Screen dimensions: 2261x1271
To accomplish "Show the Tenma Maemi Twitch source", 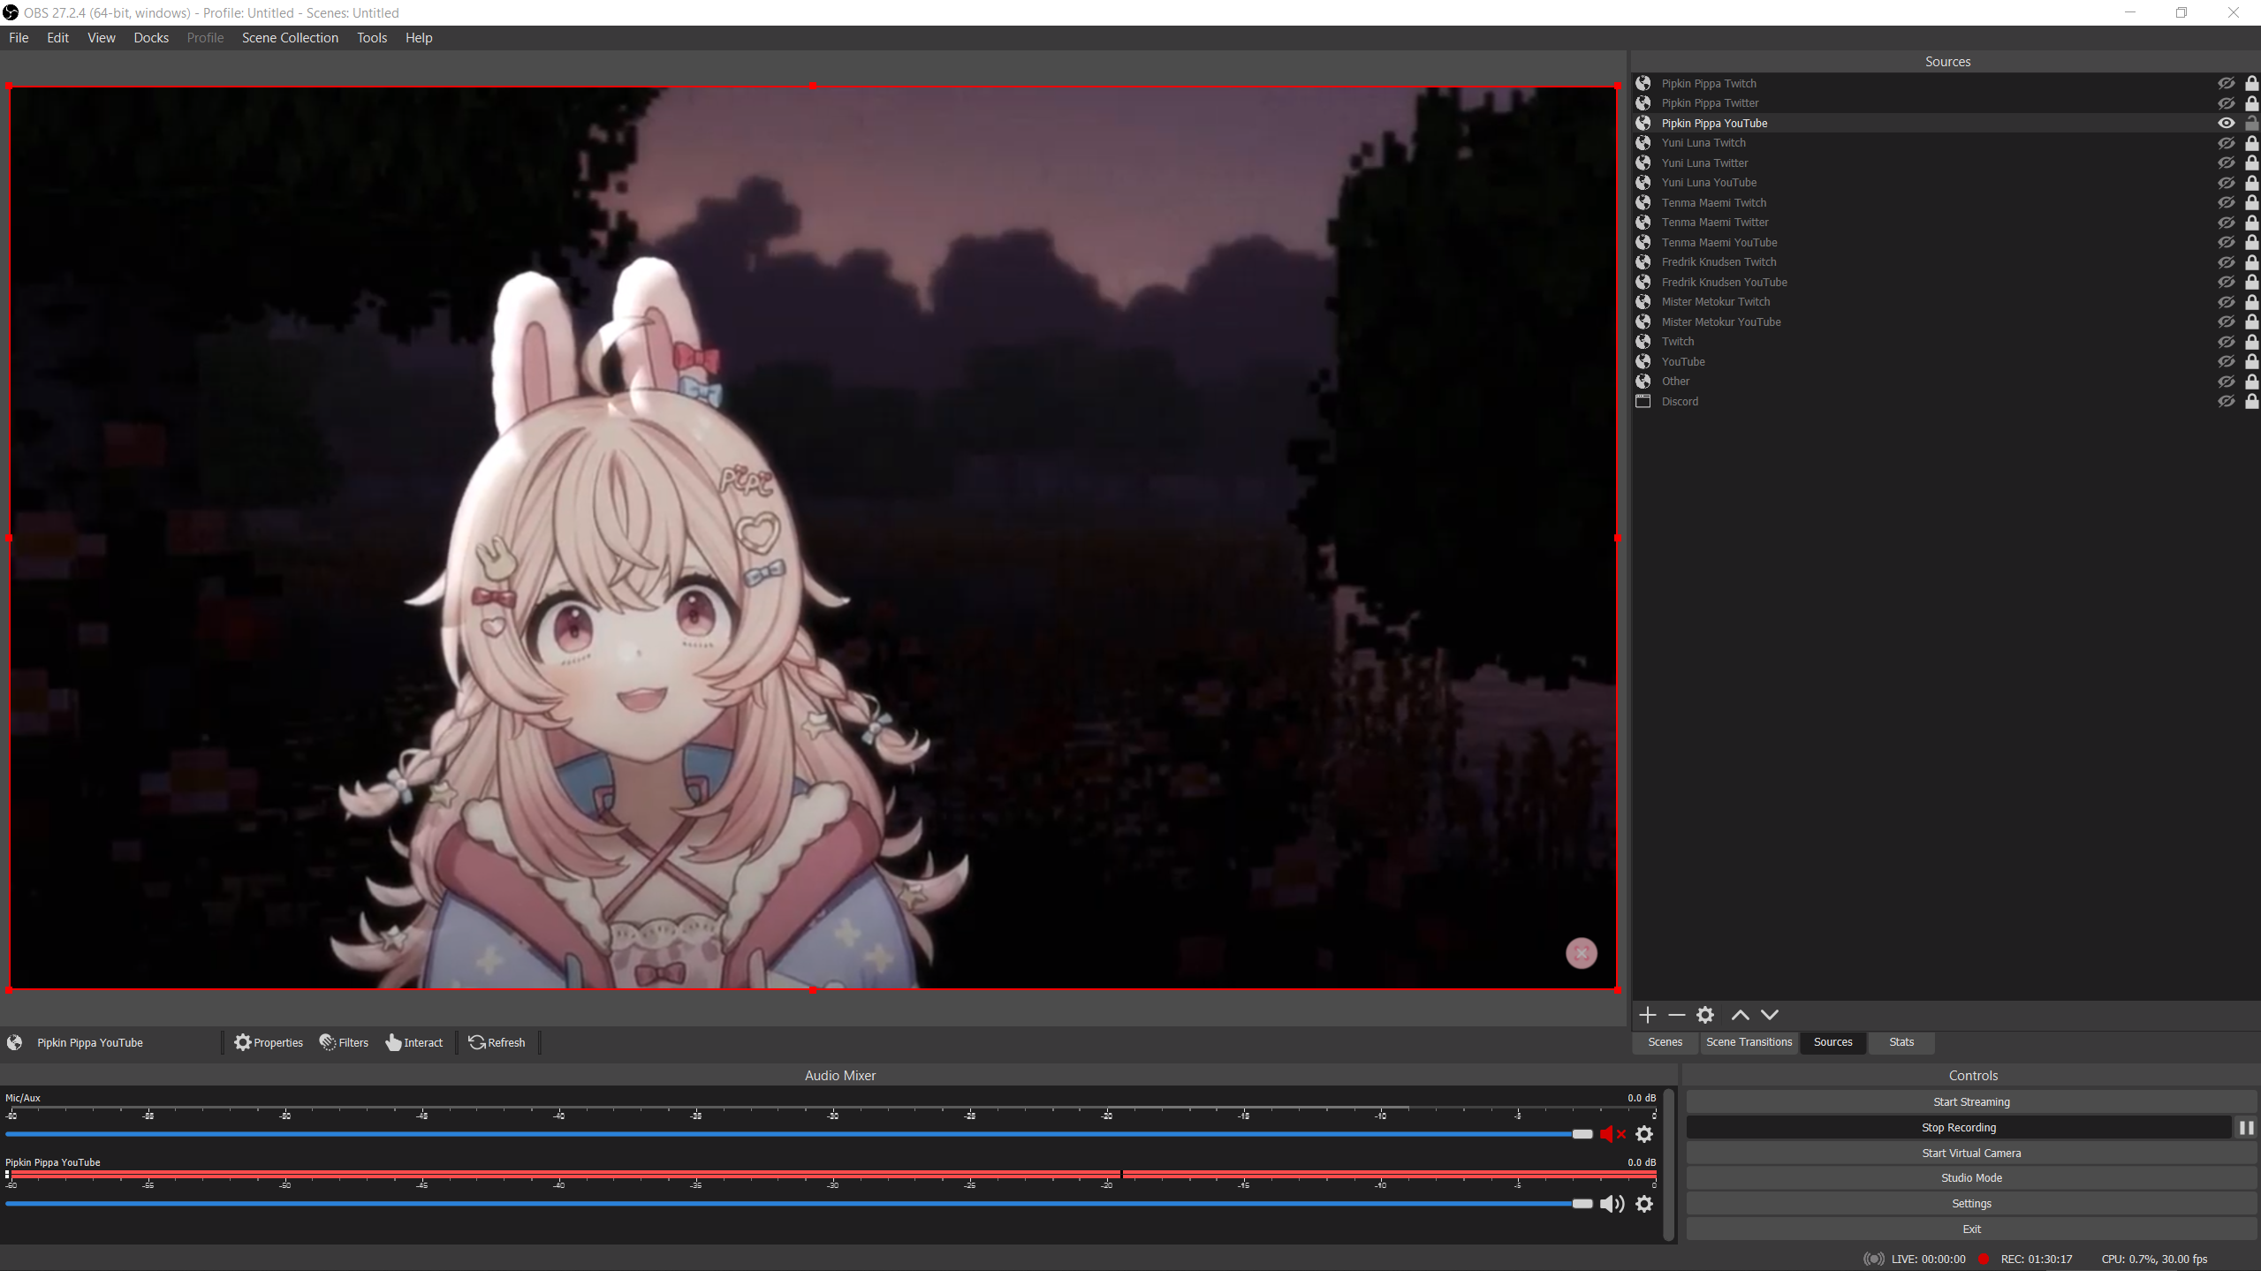I will click(2227, 202).
